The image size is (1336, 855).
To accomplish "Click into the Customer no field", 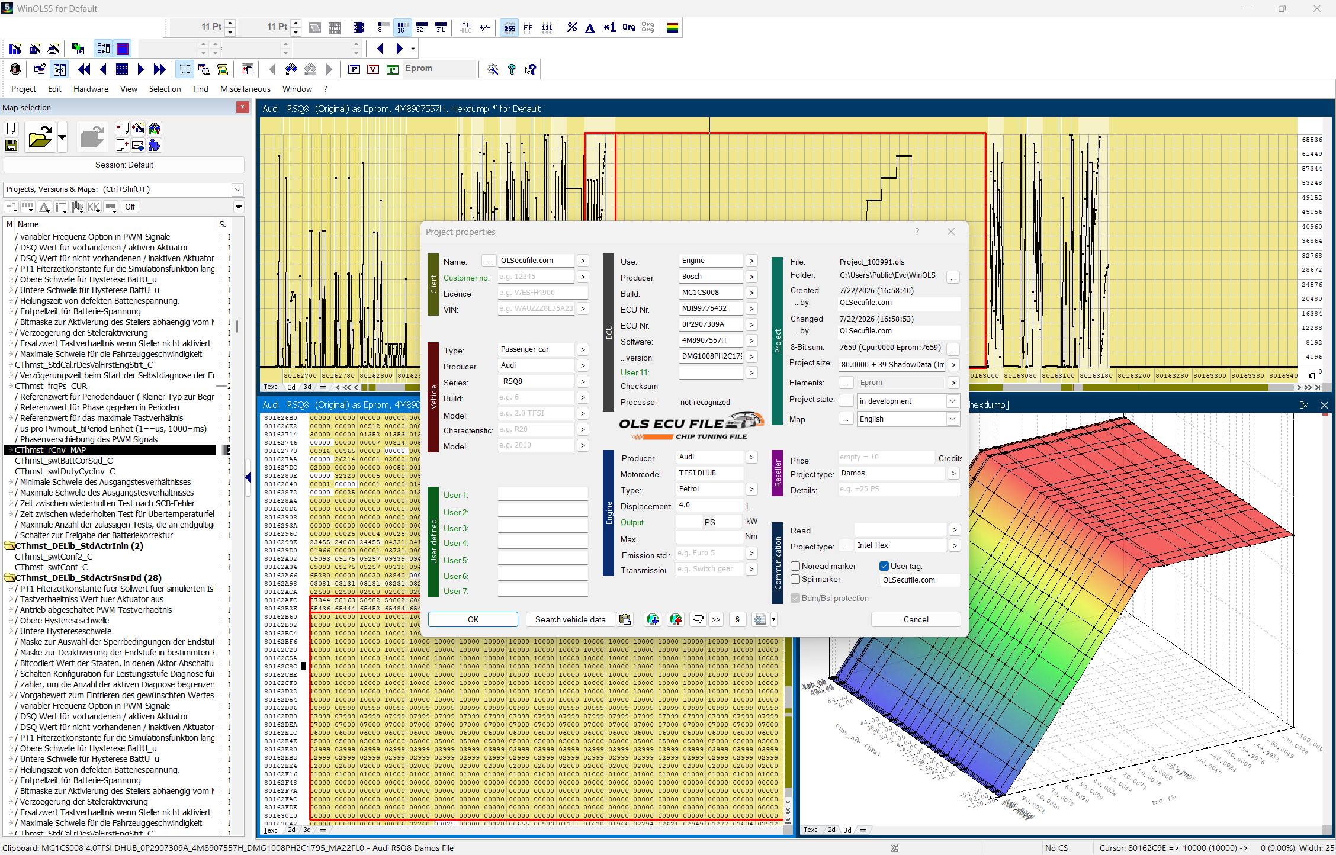I will [536, 277].
